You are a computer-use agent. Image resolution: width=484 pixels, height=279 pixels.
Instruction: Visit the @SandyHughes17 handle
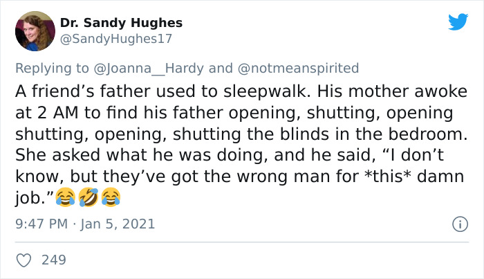click(x=116, y=39)
